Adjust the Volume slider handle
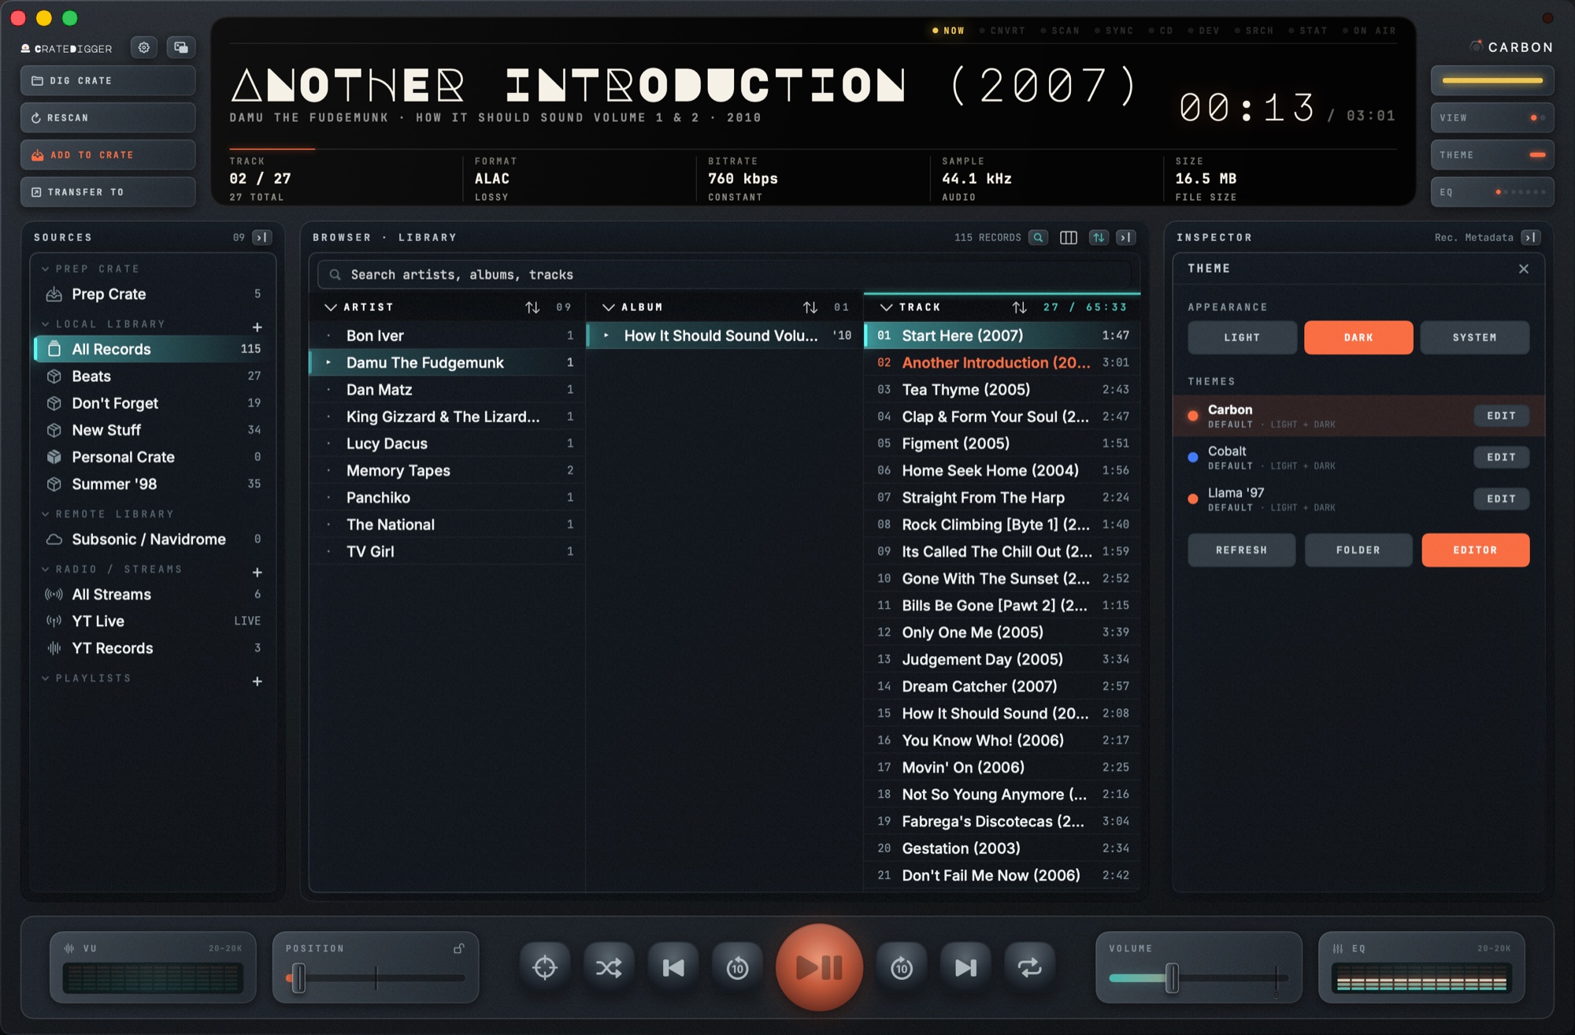Screen dimensions: 1575x1035 click(1172, 978)
